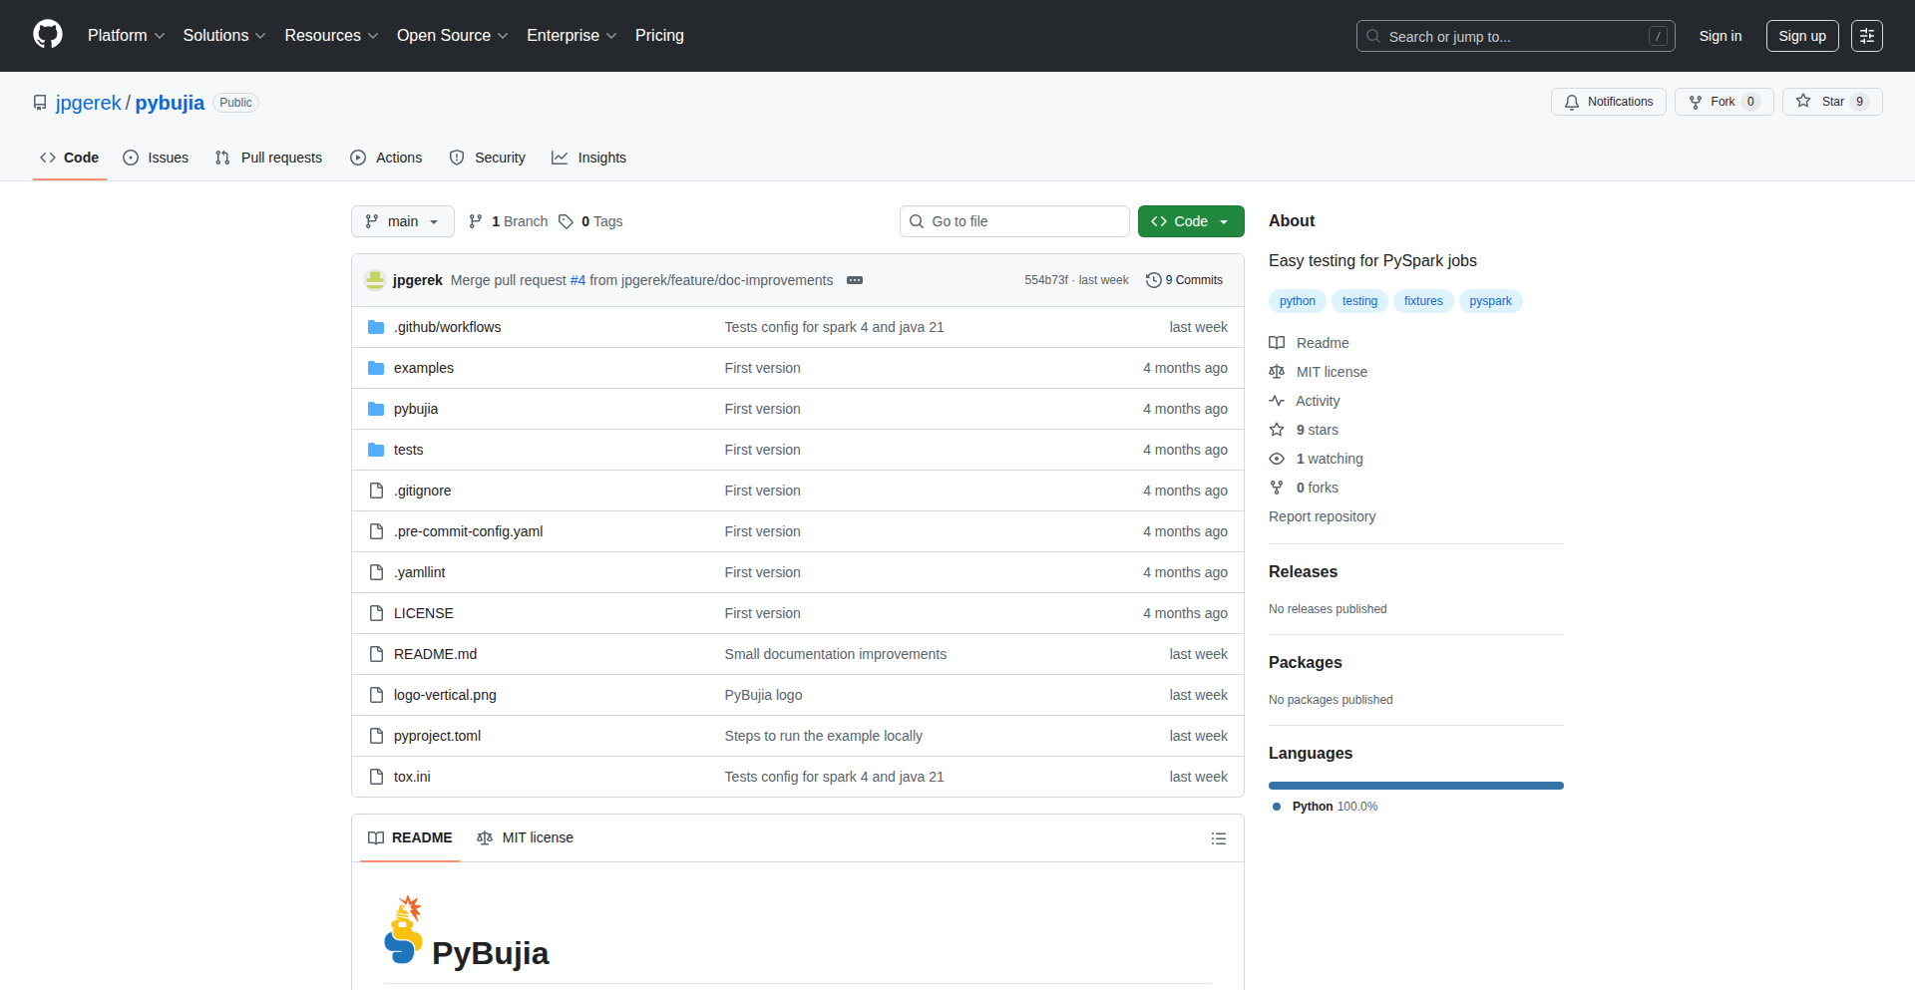Click the logo-vertical.png file icon

(376, 695)
